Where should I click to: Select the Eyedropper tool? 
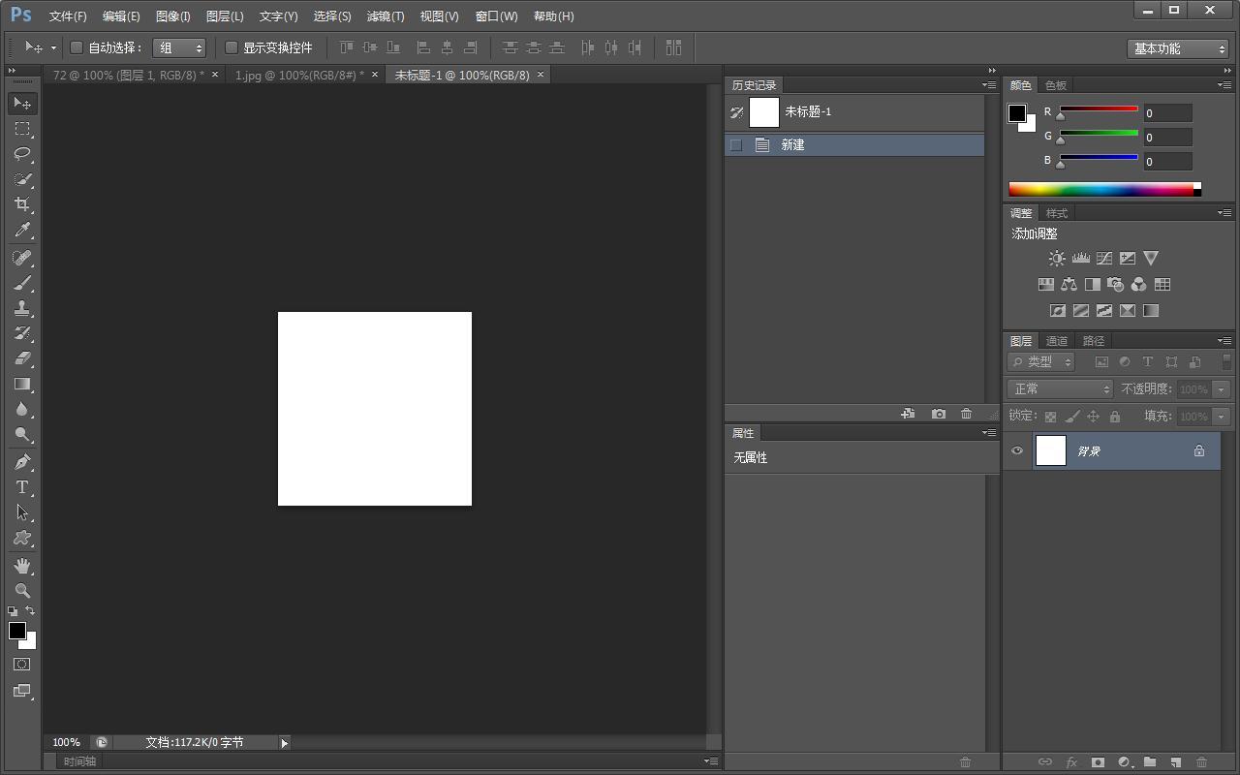[x=22, y=231]
